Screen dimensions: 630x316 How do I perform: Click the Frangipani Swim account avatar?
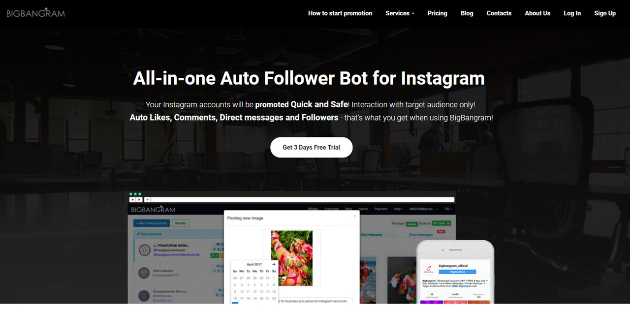coord(144,251)
